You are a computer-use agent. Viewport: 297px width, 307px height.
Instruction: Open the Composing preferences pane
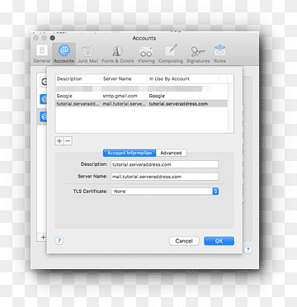tap(171, 54)
